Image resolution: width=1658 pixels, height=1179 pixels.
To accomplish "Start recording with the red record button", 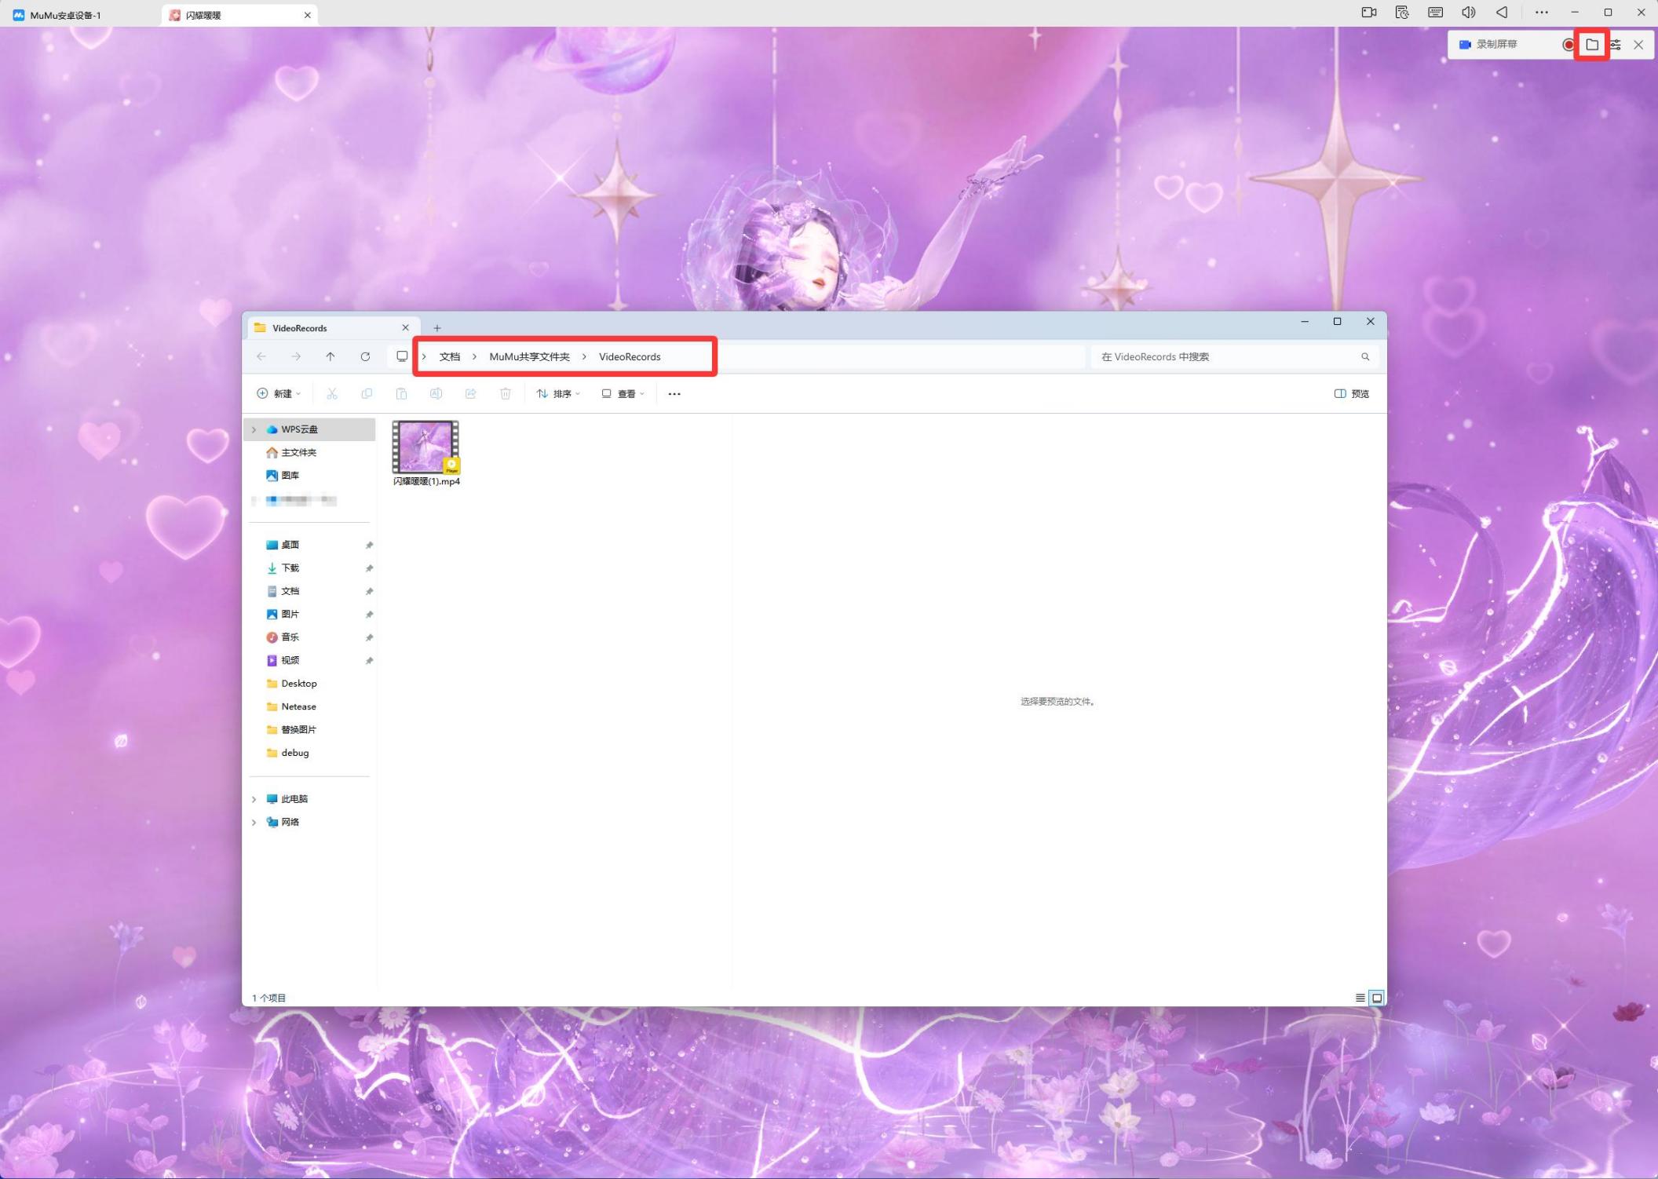I will pos(1568,45).
